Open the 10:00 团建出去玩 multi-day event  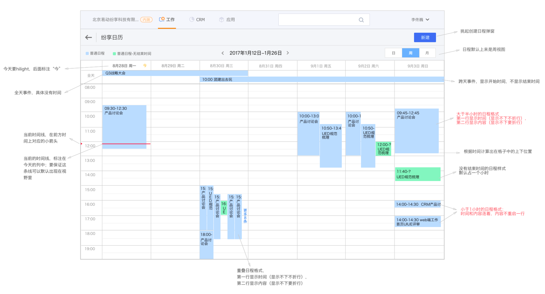tap(322, 79)
